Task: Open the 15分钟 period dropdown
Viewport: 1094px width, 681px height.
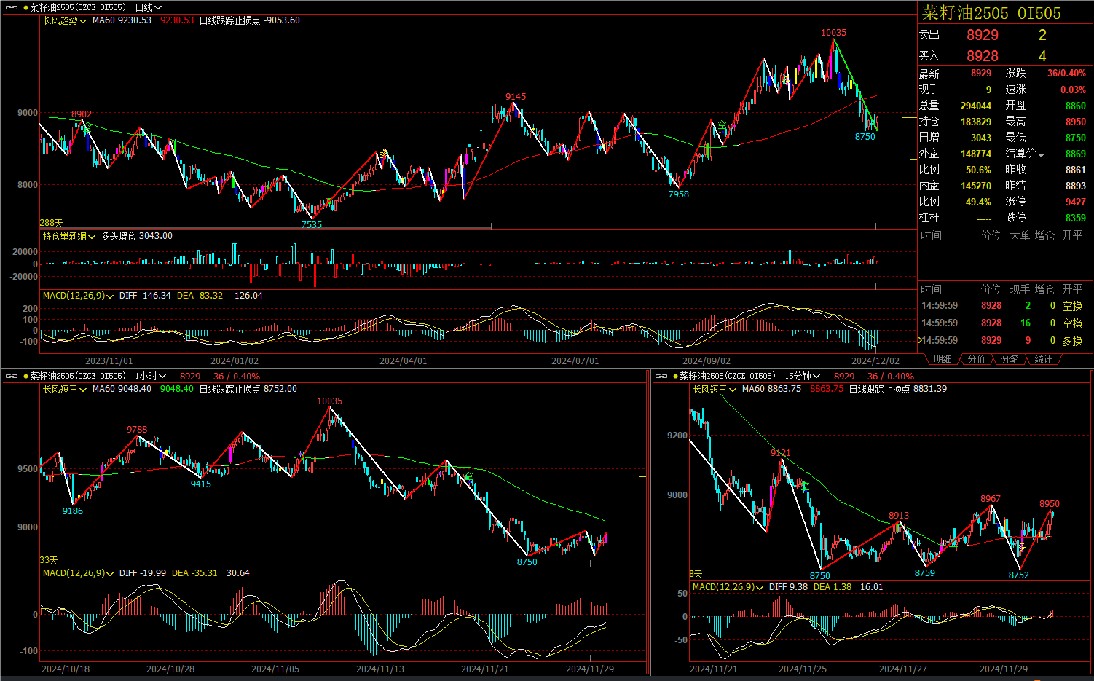Action: pyautogui.click(x=802, y=377)
